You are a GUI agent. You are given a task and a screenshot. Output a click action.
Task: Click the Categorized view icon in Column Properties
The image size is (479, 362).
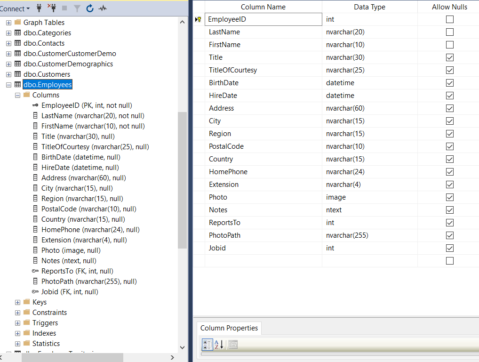[x=208, y=345]
